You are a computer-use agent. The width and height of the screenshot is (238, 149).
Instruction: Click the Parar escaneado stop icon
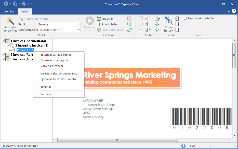coord(99,30)
